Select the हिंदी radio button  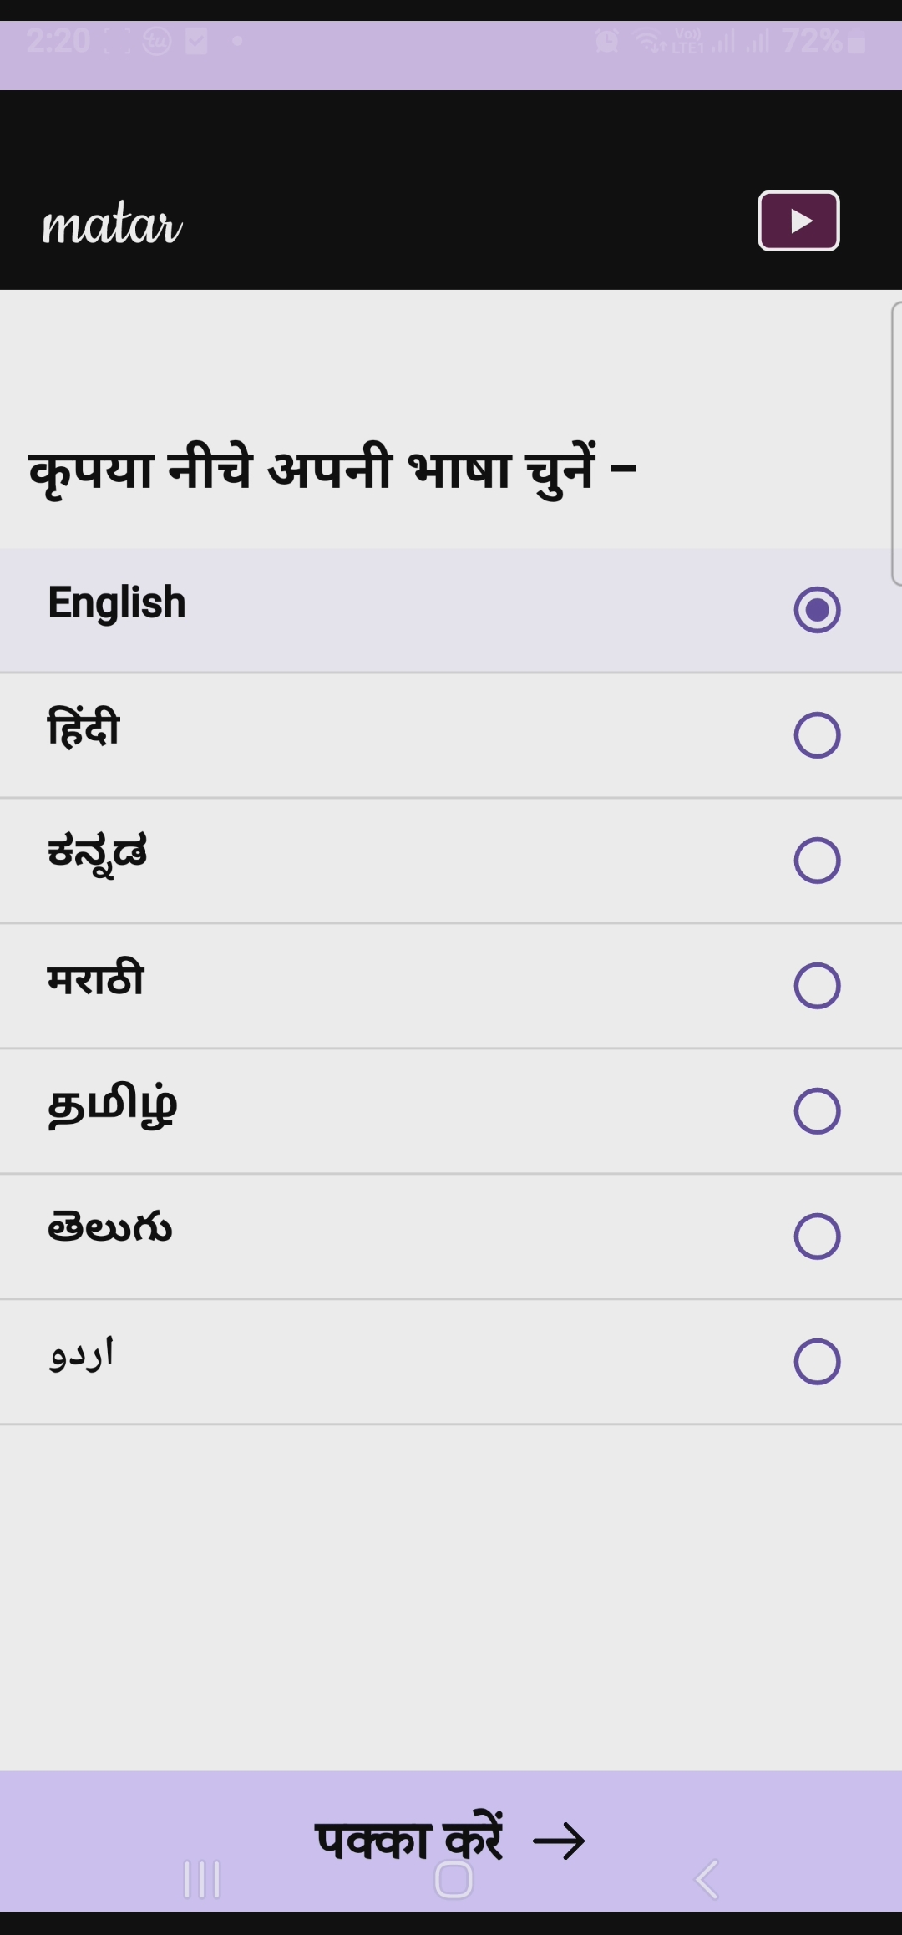tap(817, 735)
